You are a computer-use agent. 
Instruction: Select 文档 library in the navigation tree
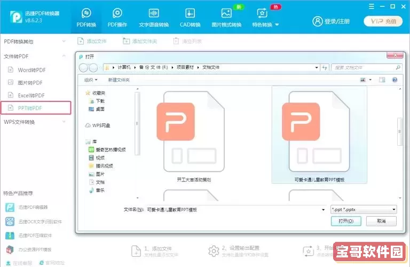(x=97, y=182)
